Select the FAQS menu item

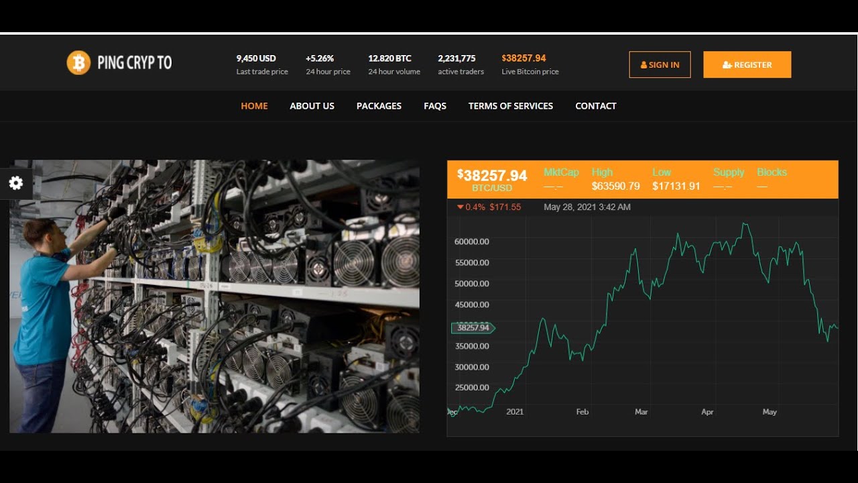(435, 106)
